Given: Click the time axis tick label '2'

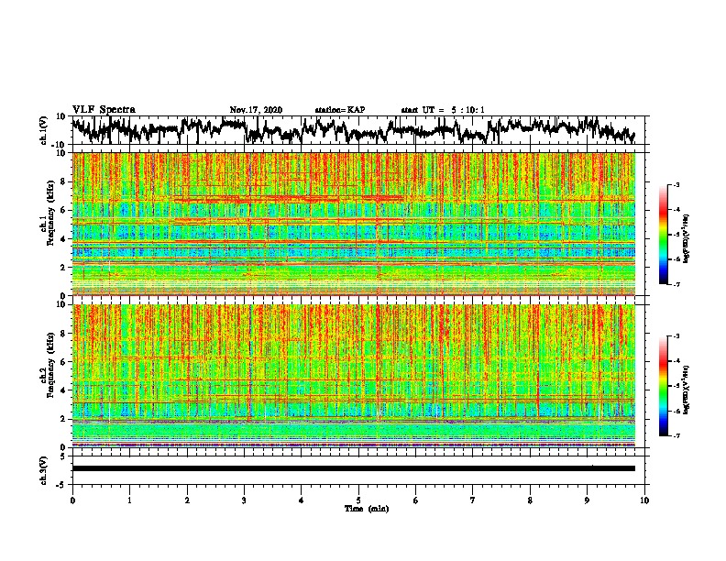Looking at the screenshot, I should (187, 500).
